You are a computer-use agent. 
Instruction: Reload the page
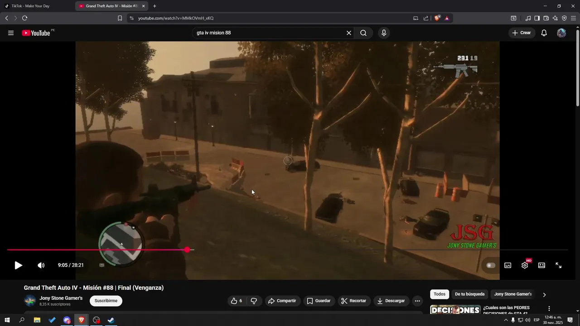[x=24, y=18]
